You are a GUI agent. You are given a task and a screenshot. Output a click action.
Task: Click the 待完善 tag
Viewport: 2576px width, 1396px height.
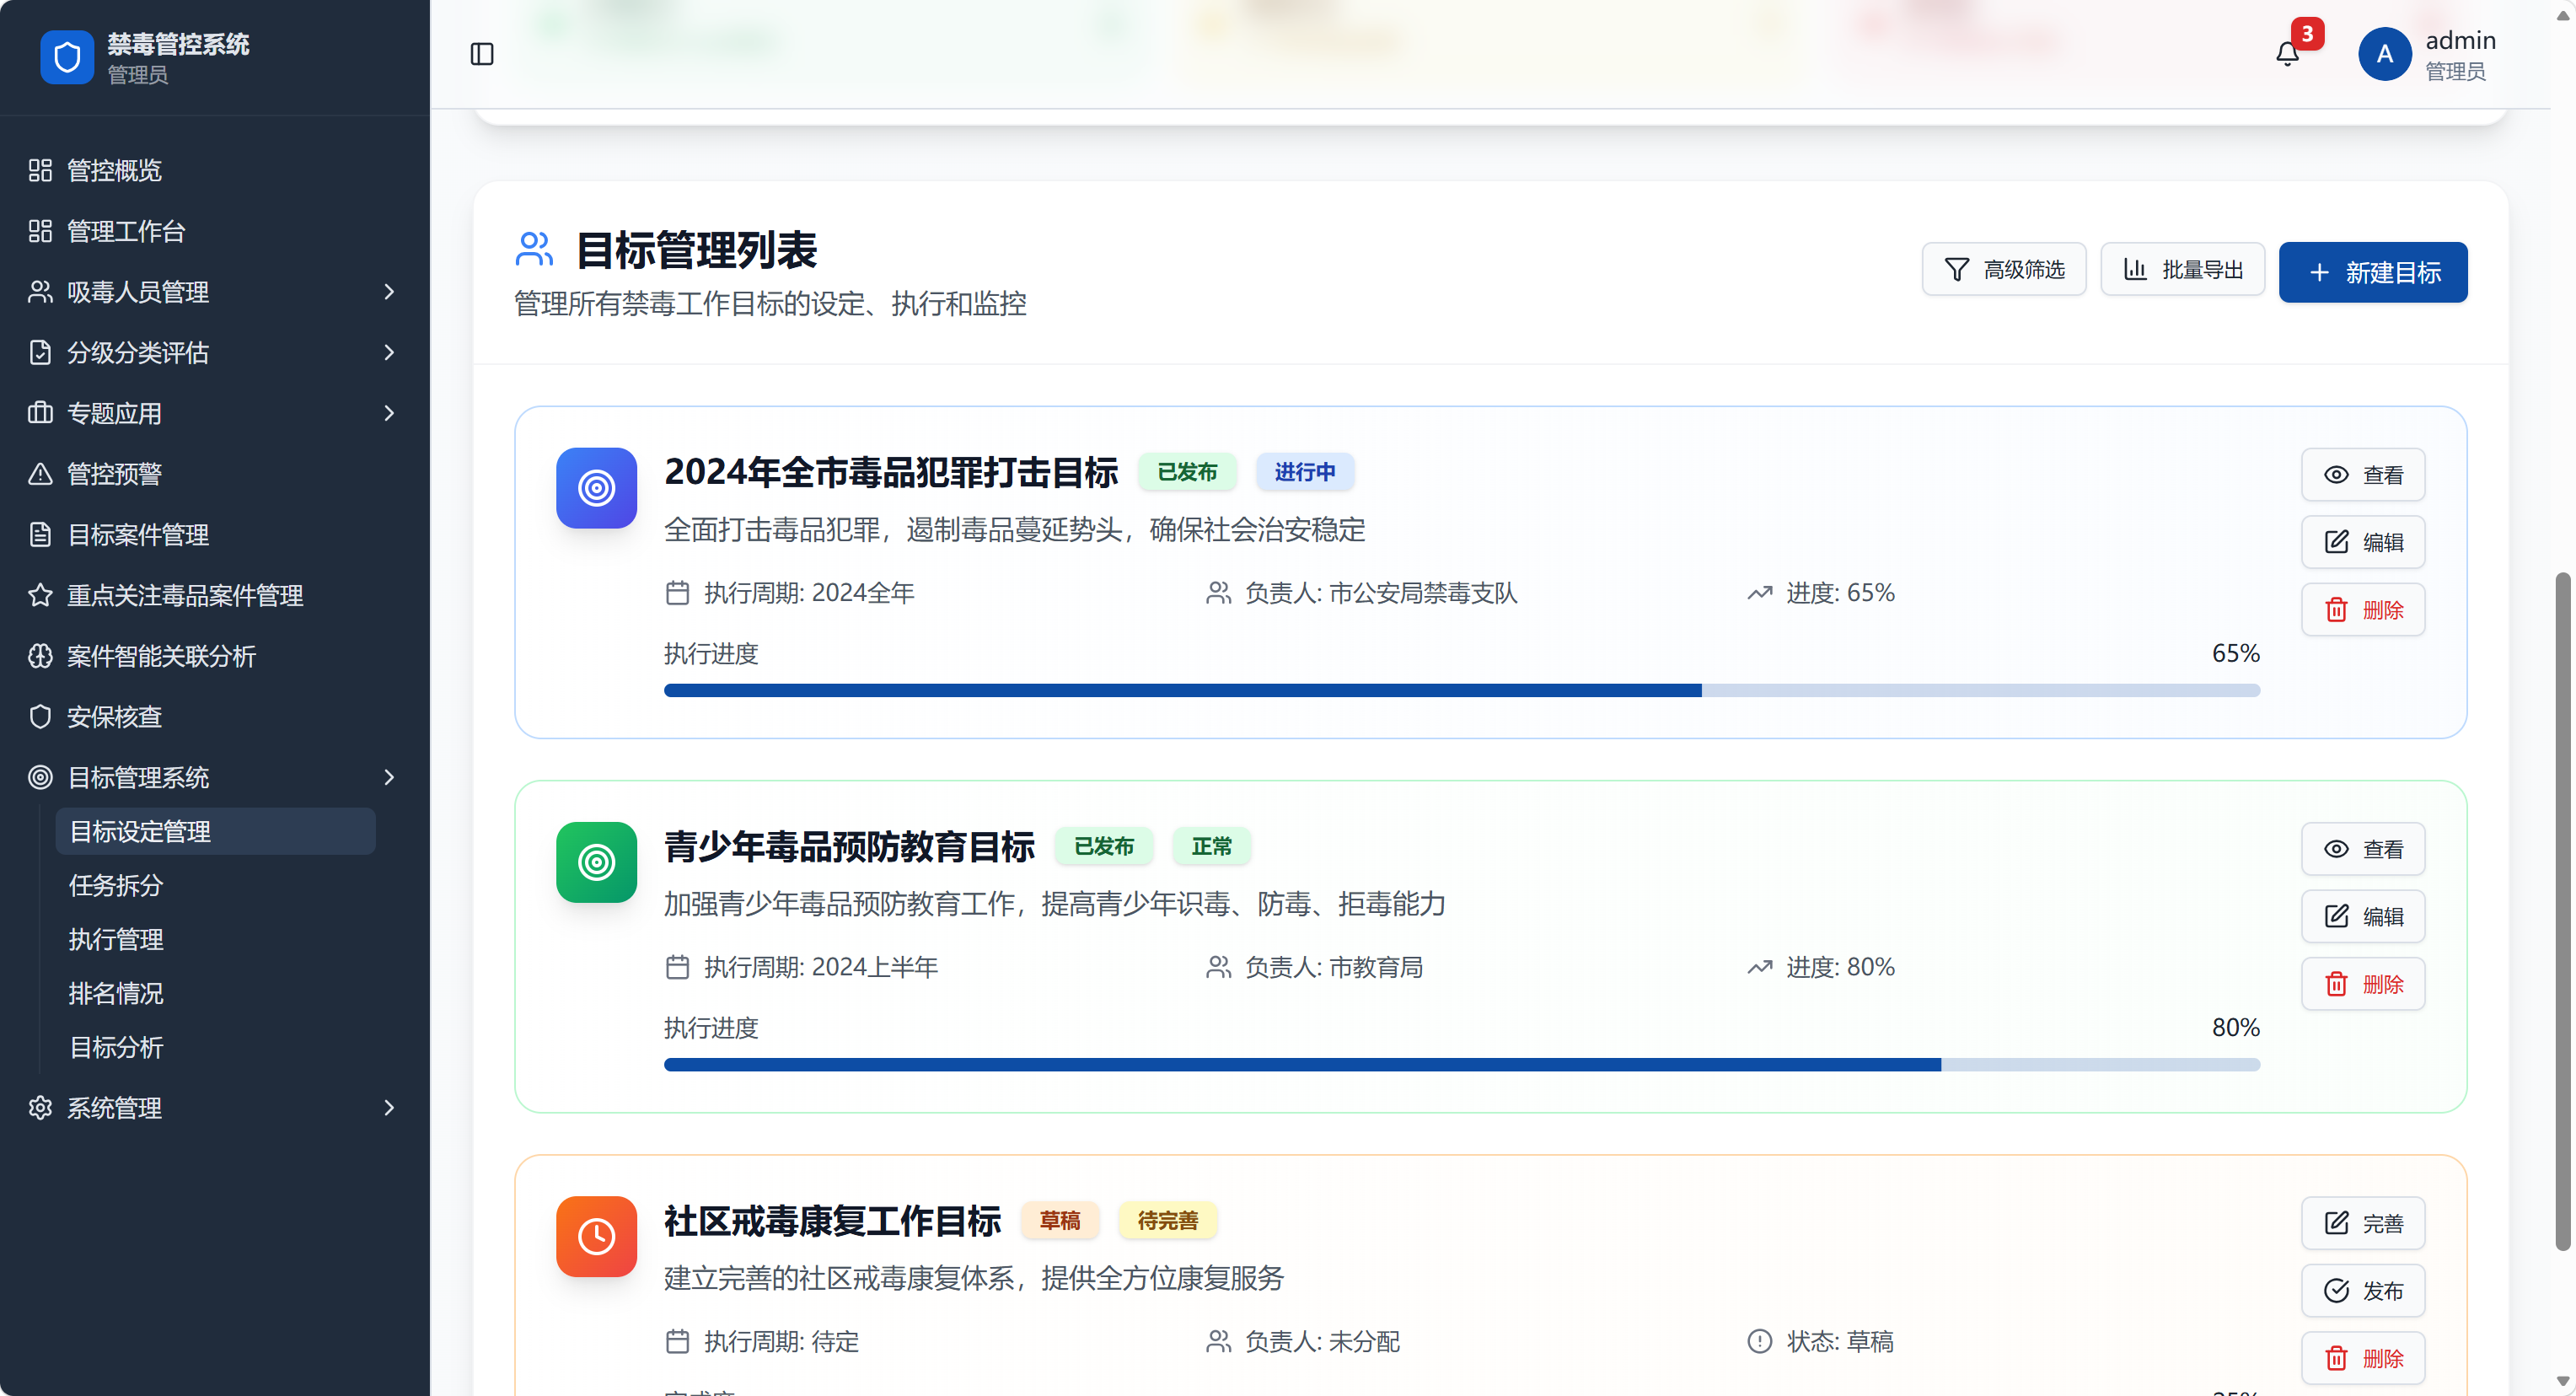[x=1168, y=1221]
